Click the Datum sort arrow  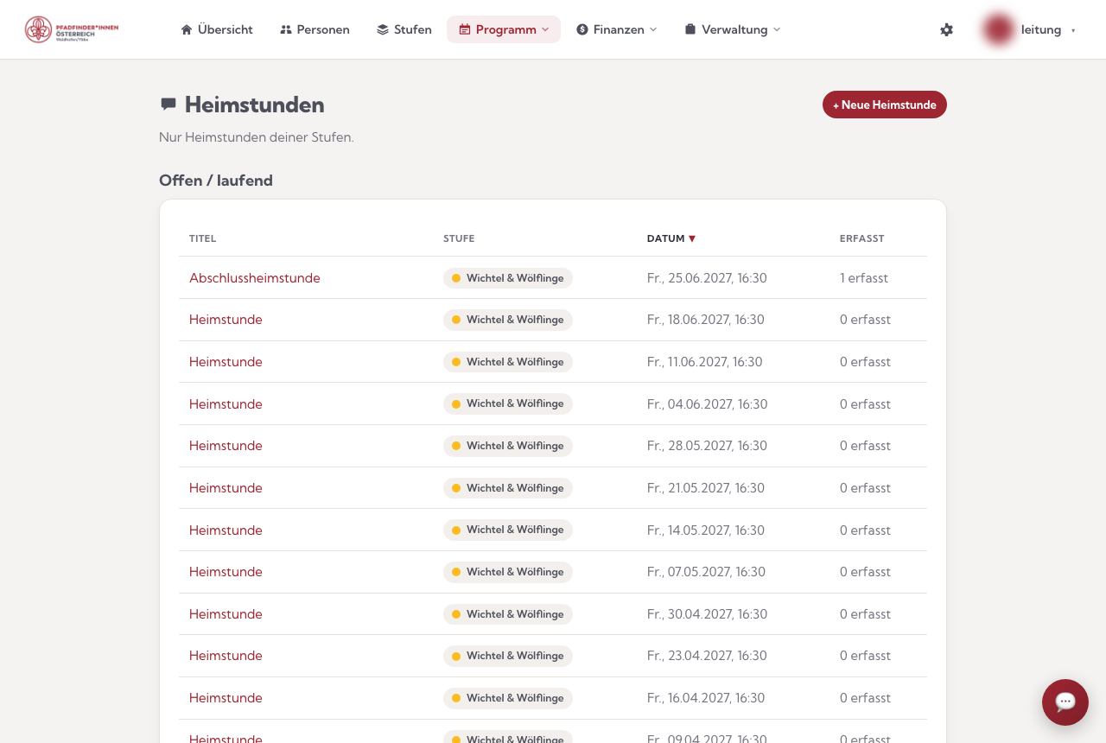coord(692,238)
